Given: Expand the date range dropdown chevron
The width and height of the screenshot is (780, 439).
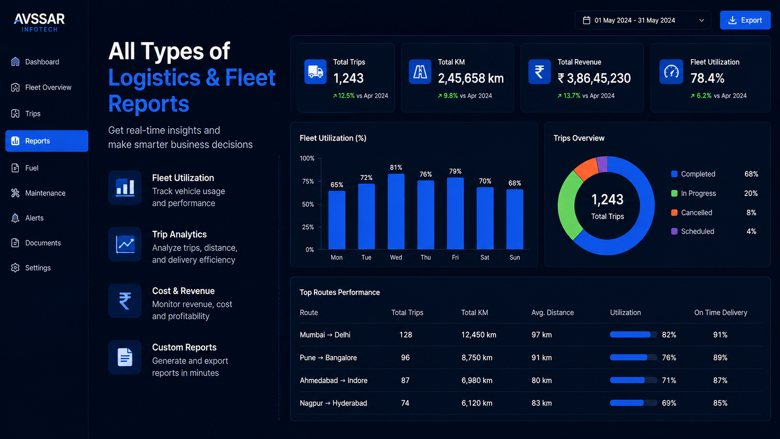Looking at the screenshot, I should pos(701,21).
